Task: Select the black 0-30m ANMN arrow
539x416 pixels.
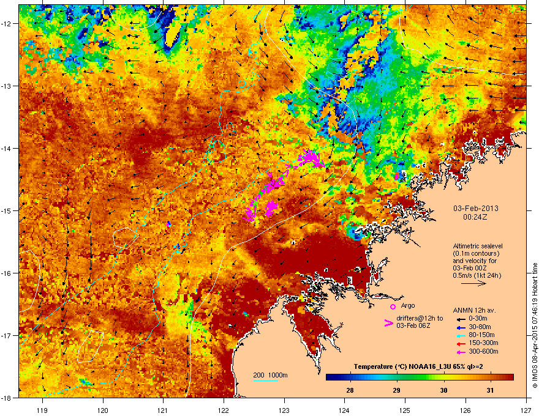Action: point(461,319)
